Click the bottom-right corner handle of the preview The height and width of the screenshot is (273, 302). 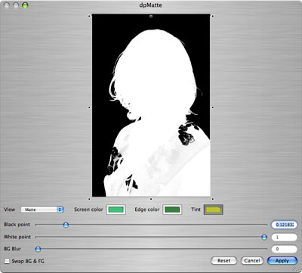[x=213, y=199]
